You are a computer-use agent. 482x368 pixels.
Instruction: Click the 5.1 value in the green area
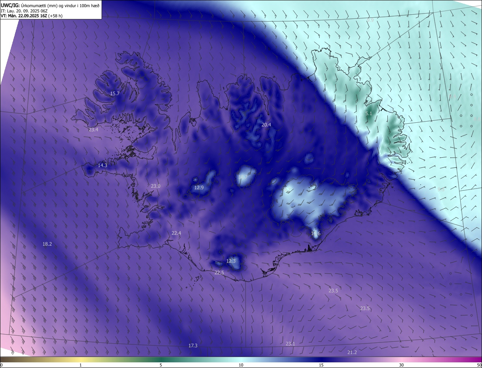[x=369, y=113]
